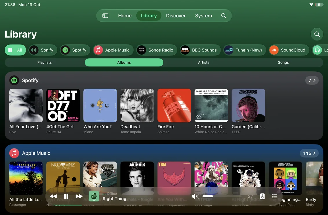Mute with the speaker volume icon

[195, 196]
